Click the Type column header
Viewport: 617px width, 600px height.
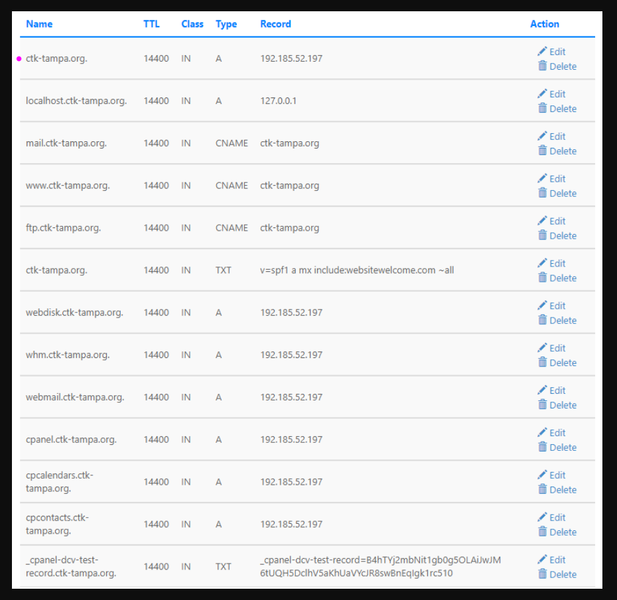(x=226, y=24)
